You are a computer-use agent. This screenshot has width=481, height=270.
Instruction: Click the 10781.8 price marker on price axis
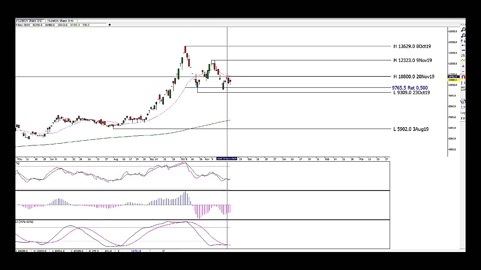tap(453, 77)
